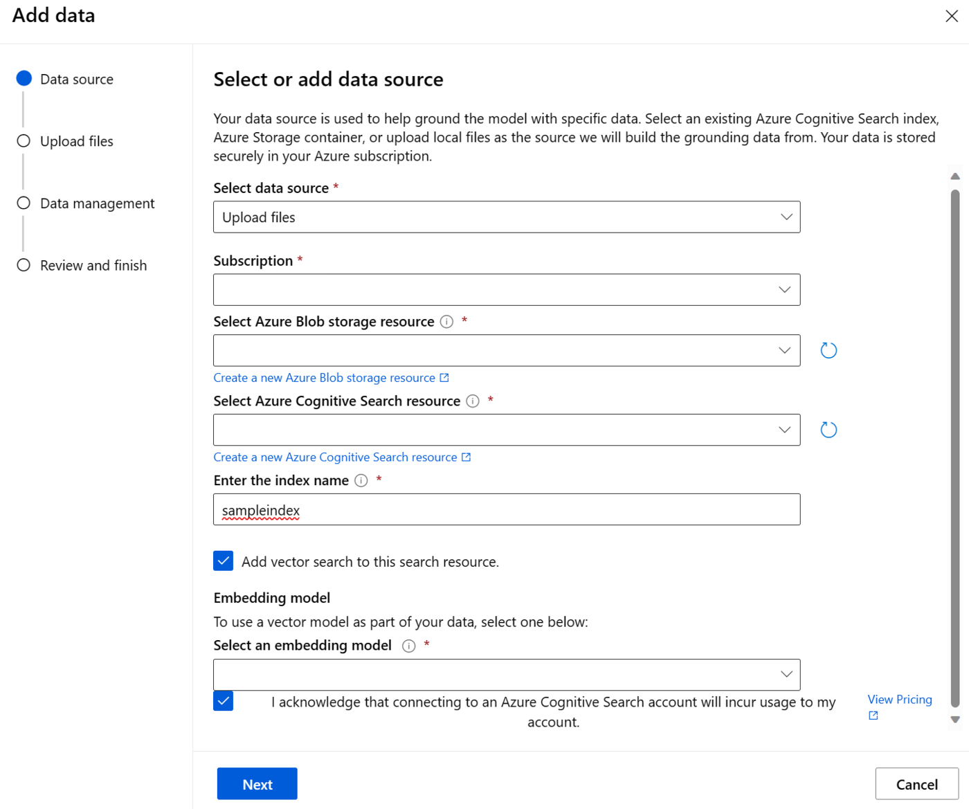This screenshot has height=809, width=969.
Task: Close the Add data dialog
Action: 952,16
